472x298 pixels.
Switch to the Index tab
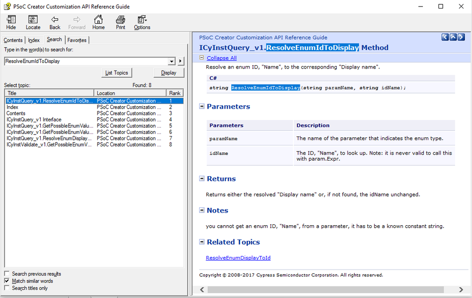(34, 40)
